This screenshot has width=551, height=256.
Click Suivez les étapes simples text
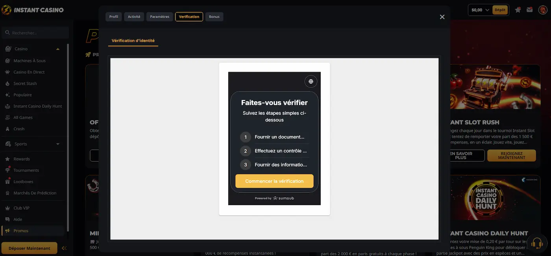pyautogui.click(x=274, y=117)
